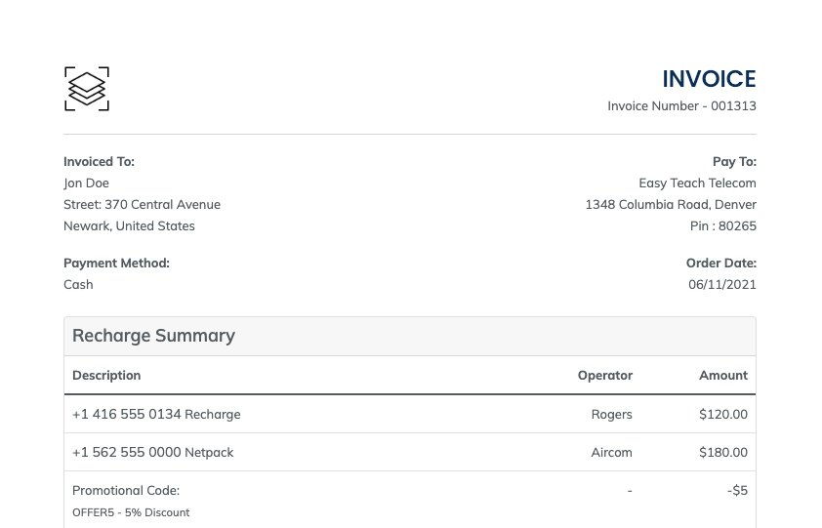822x528 pixels.
Task: Click the Operator column header
Action: pos(604,376)
